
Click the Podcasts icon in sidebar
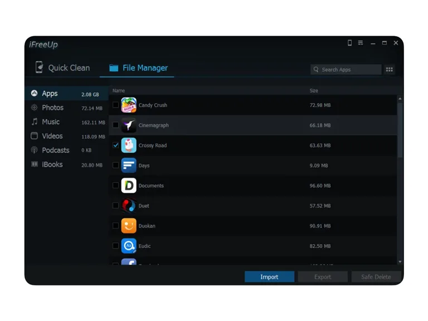point(34,150)
